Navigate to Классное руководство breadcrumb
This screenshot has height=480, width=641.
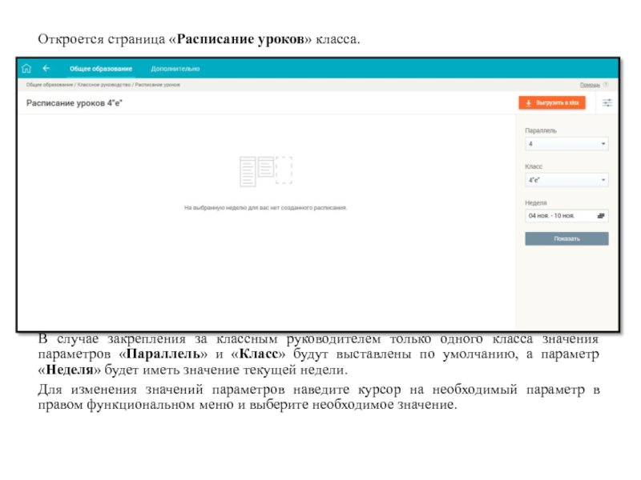[x=104, y=84]
